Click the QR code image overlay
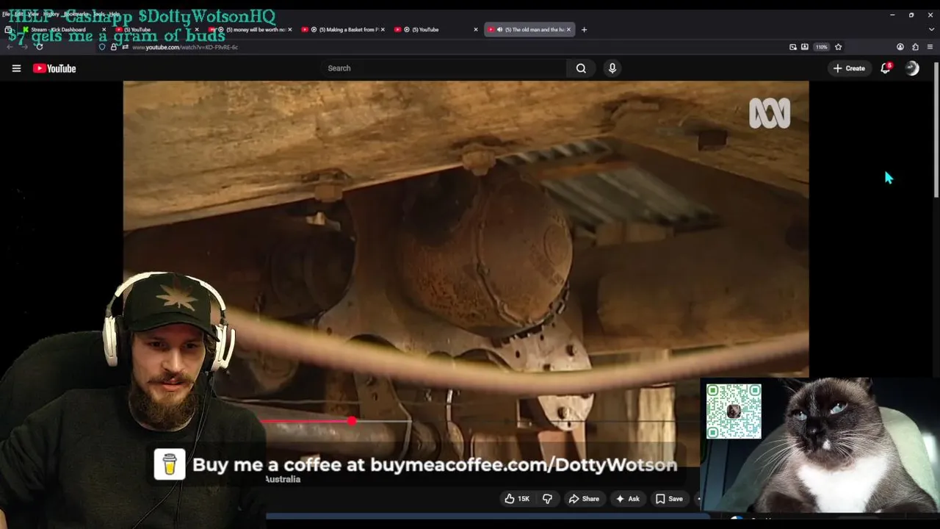This screenshot has height=529, width=940. point(734,411)
